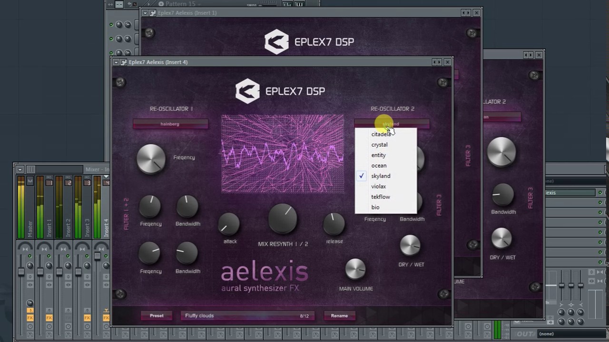Step presets with arrows in Insert 4 titlebar
609x342 pixels.
pos(437,62)
